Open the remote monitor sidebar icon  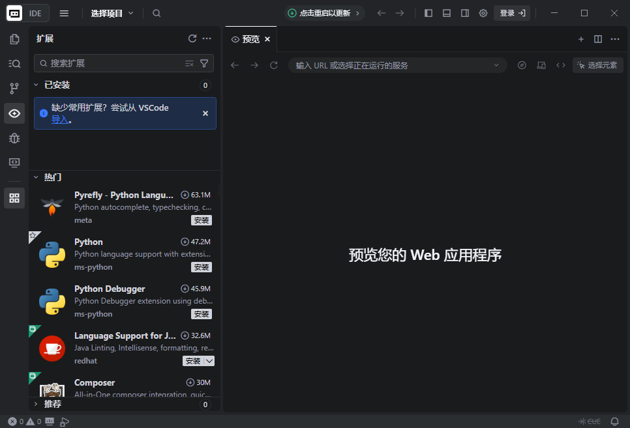pyautogui.click(x=14, y=163)
